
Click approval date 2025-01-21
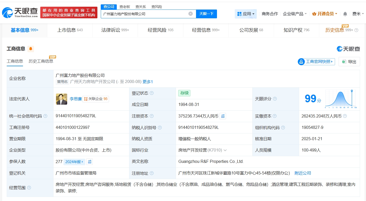(312, 139)
